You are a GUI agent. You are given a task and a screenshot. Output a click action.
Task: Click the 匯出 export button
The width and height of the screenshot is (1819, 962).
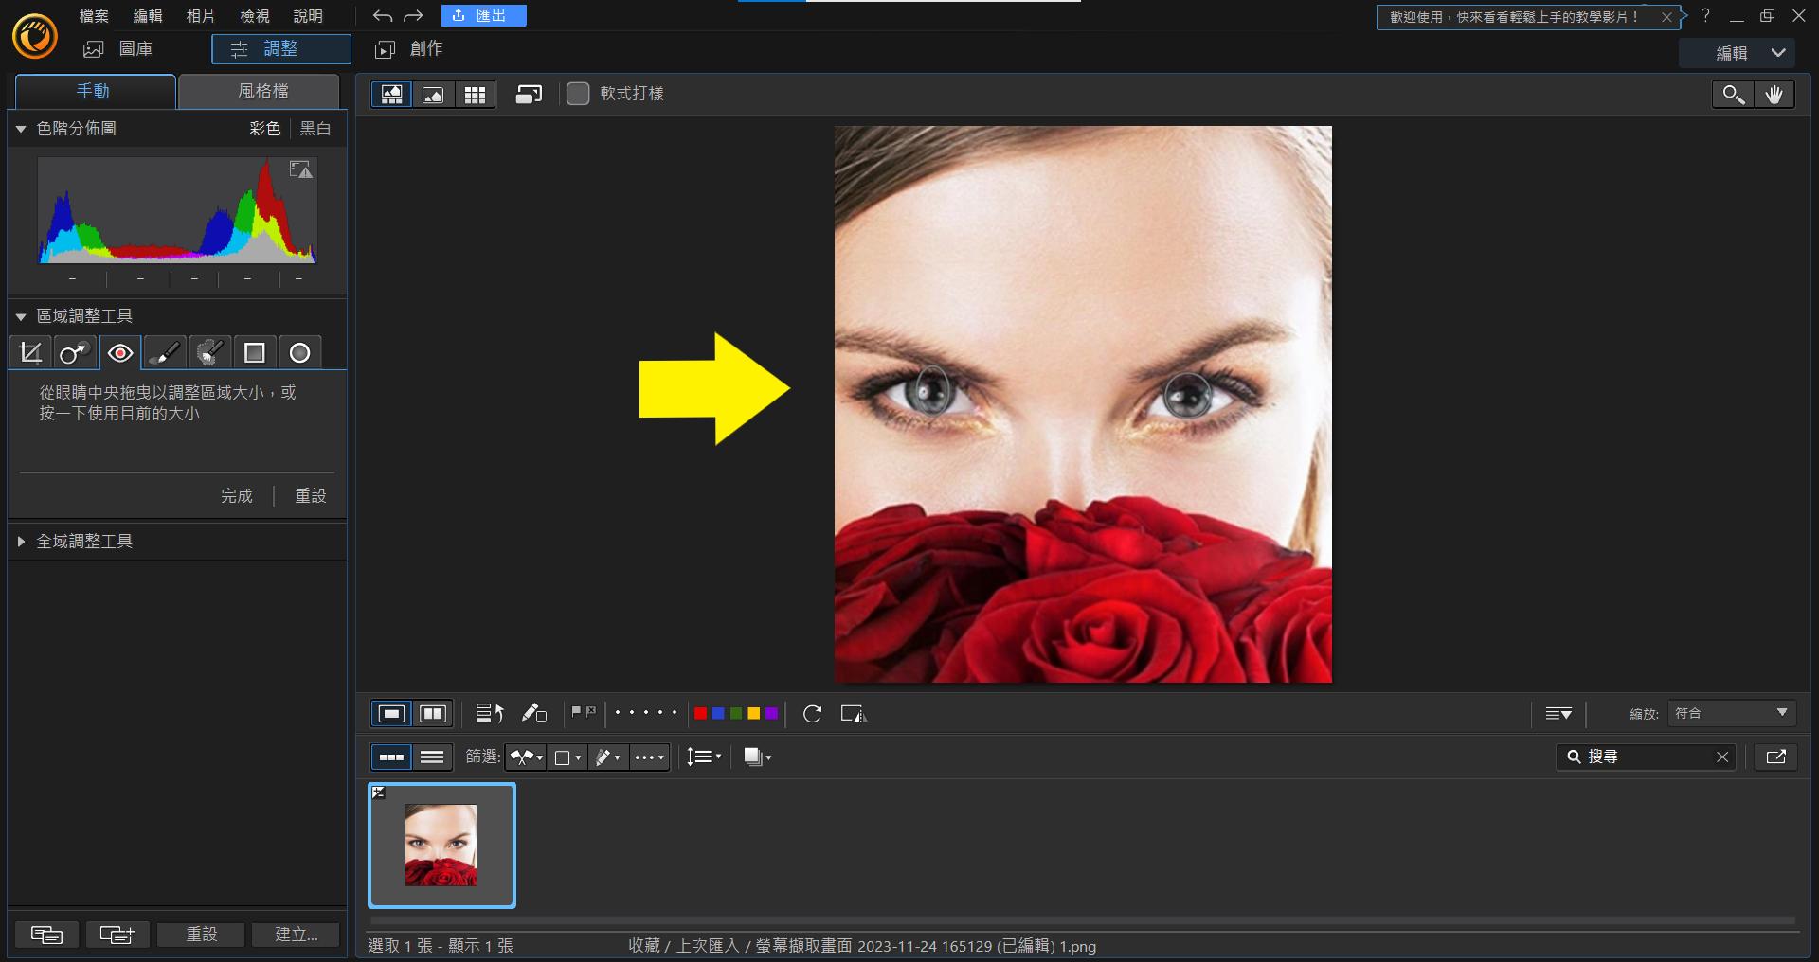pyautogui.click(x=483, y=16)
